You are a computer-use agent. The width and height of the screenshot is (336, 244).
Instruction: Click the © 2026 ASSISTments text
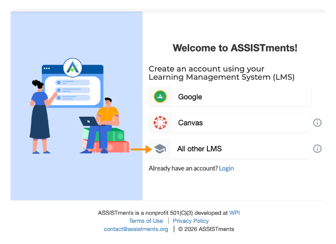pos(206,229)
